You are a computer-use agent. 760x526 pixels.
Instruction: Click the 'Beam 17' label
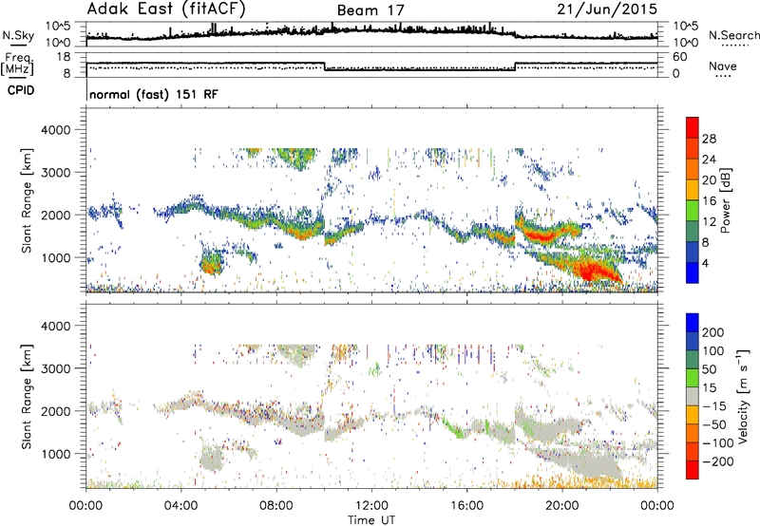[370, 10]
